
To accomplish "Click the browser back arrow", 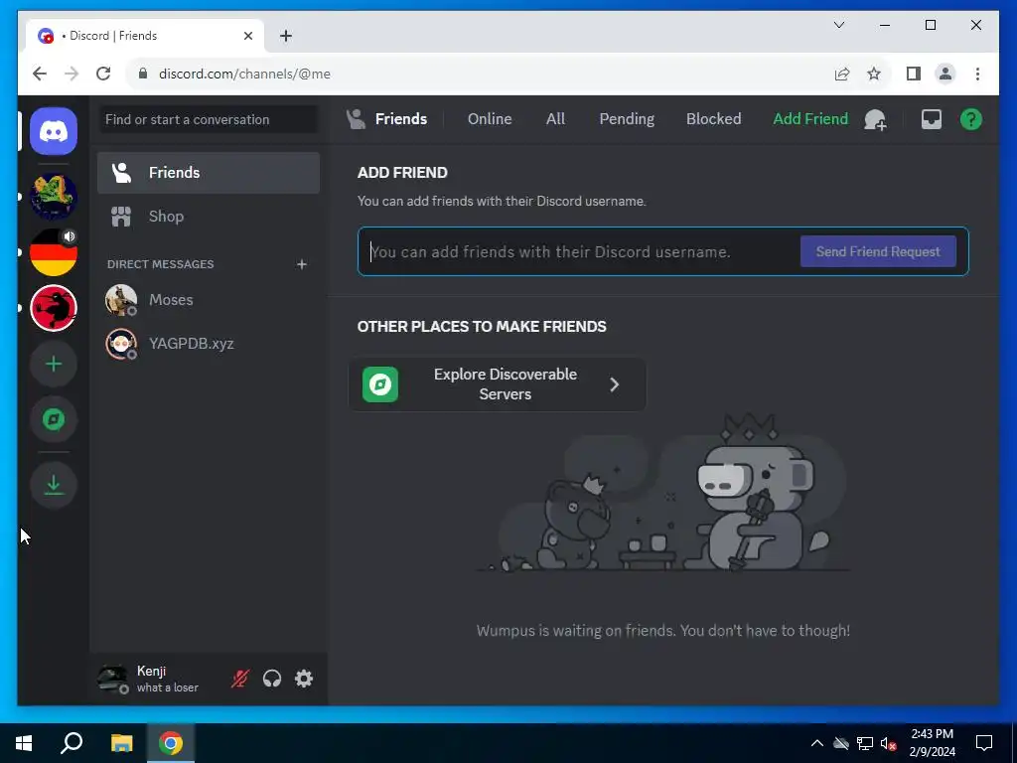I will click(x=40, y=74).
